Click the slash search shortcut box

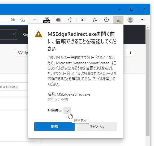13,35
